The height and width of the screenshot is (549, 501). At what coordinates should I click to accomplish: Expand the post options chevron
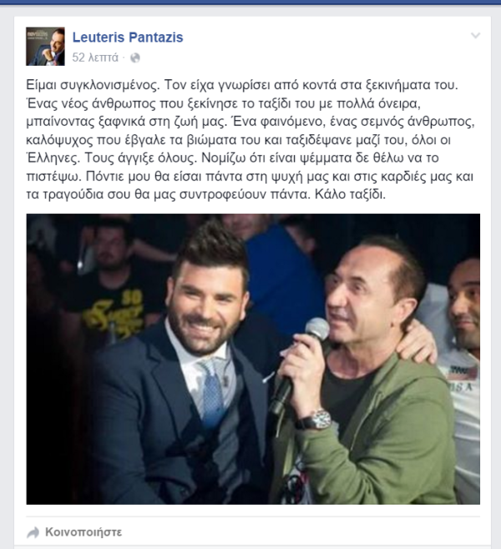click(475, 35)
